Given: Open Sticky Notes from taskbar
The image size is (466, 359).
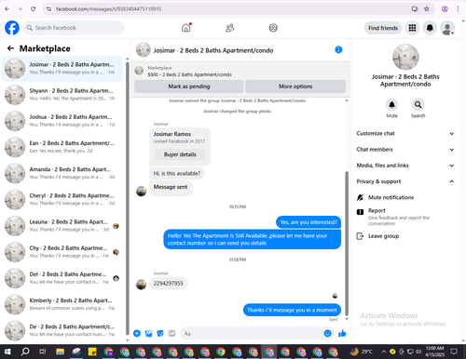Looking at the screenshot, I should pyautogui.click(x=92, y=352).
